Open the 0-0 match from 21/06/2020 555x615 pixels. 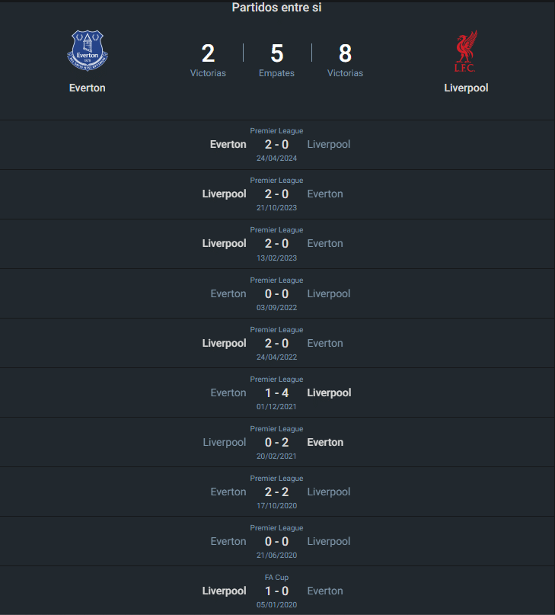point(276,540)
